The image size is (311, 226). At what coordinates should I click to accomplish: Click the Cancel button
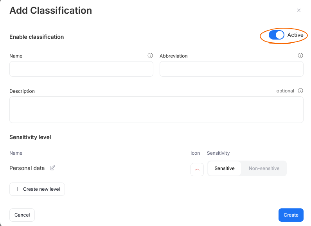[22, 215]
